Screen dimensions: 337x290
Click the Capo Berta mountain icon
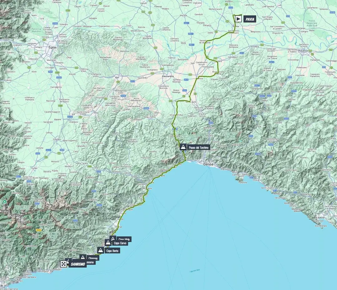[x=100, y=250]
